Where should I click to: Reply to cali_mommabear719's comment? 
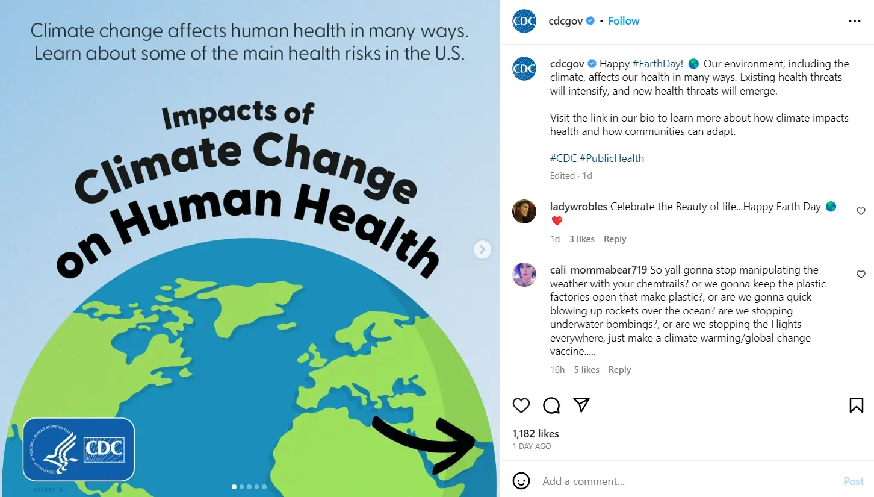tap(619, 370)
